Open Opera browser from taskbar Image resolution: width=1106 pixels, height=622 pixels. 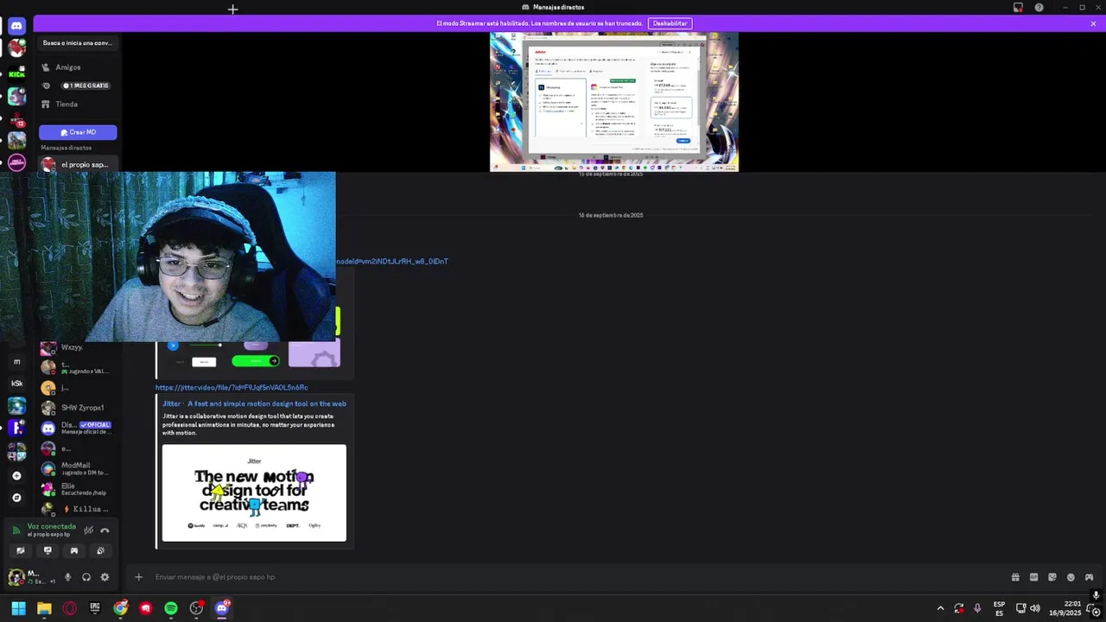(x=69, y=608)
